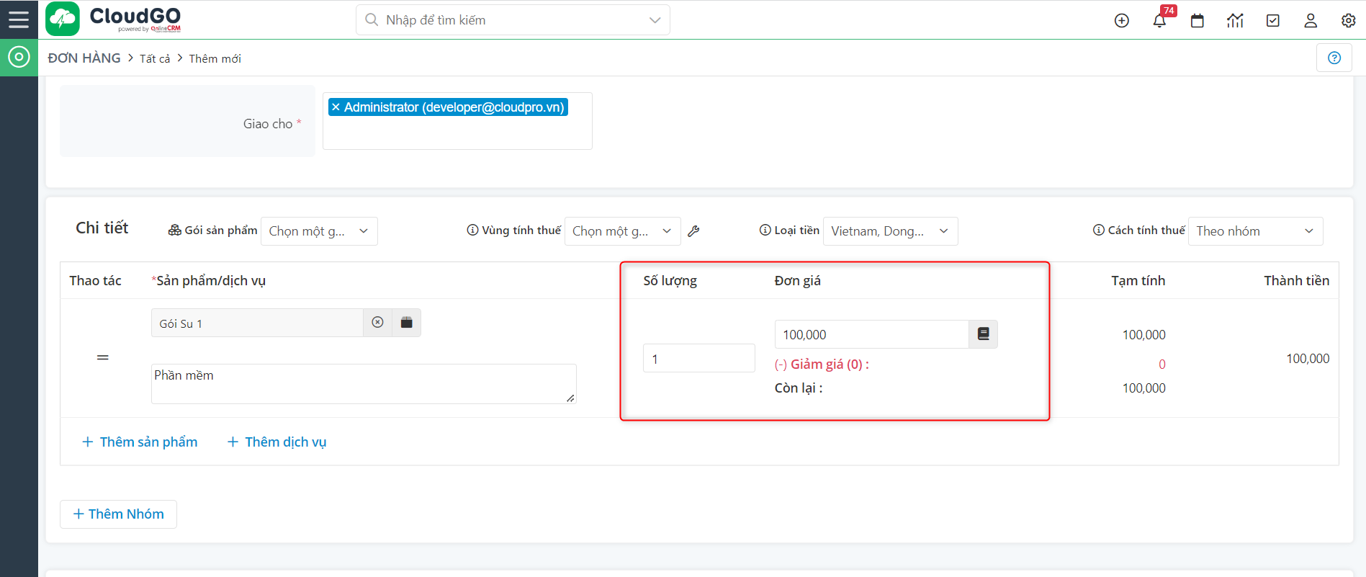Click the CloudGO logo
This screenshot has width=1366, height=577.
point(114,19)
